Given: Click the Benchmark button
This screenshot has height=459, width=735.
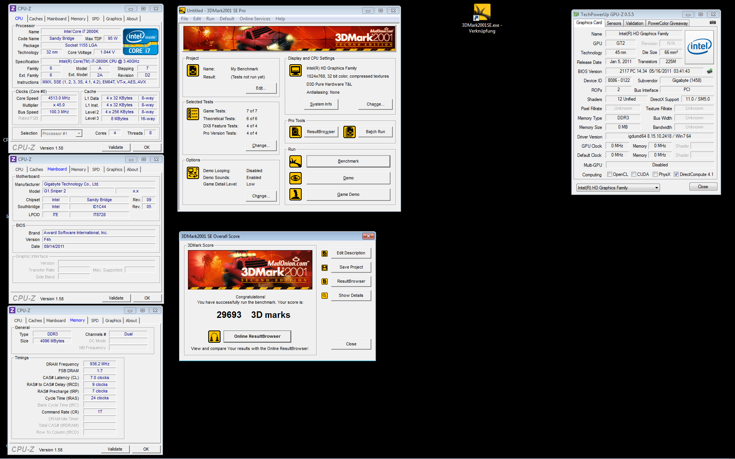Looking at the screenshot, I should pos(348,161).
